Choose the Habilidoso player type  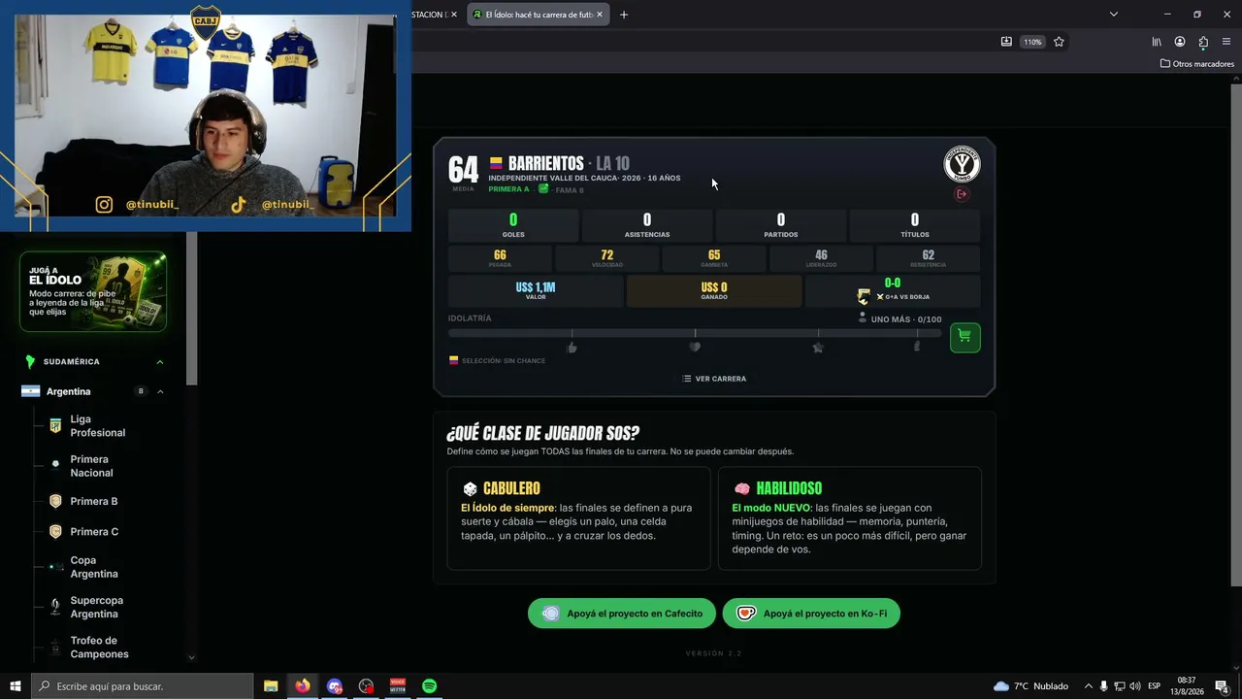pyautogui.click(x=850, y=518)
